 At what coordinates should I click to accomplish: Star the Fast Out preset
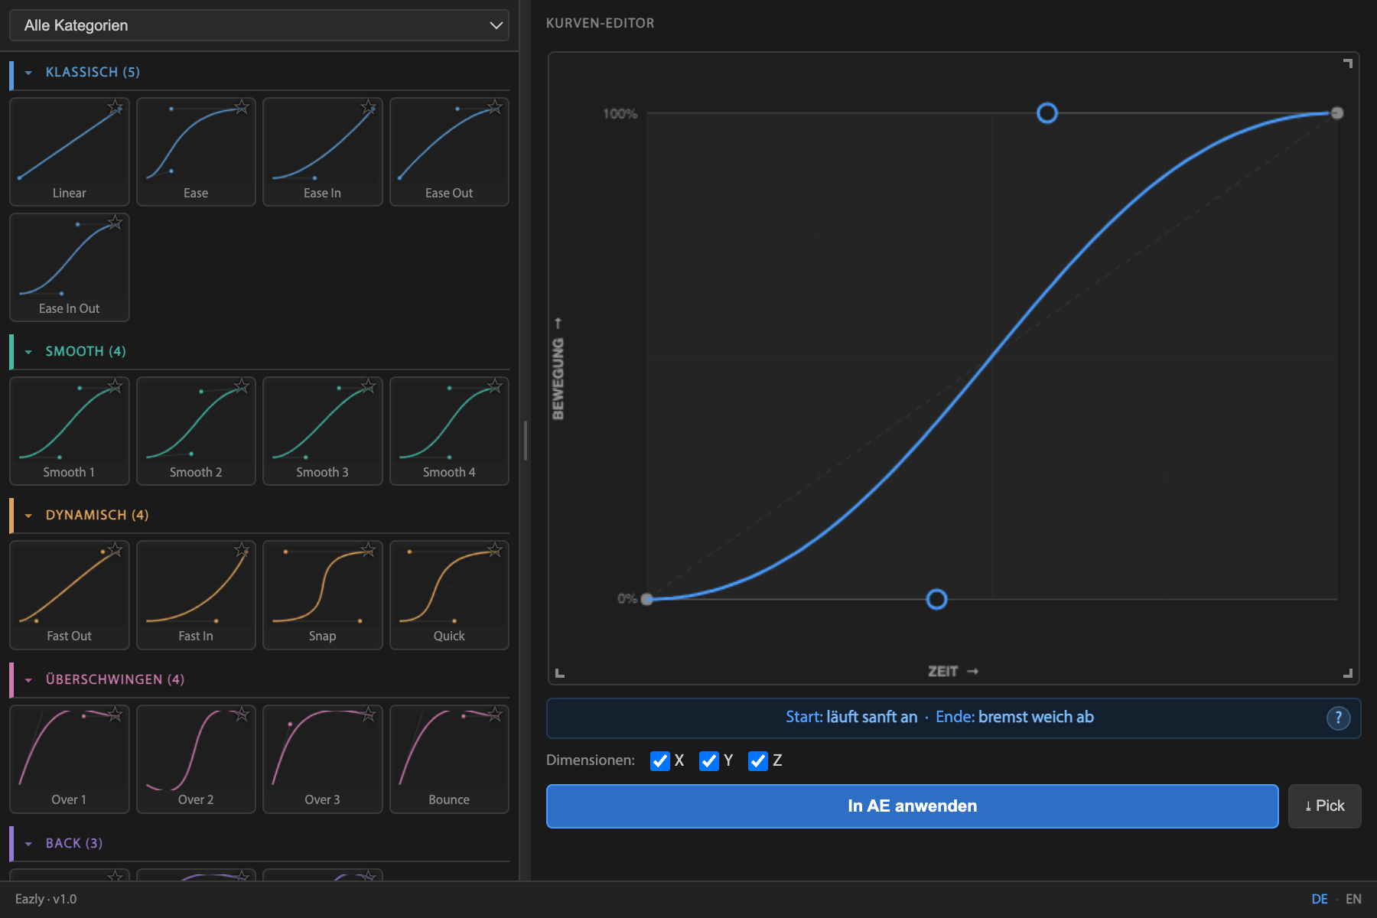(115, 549)
